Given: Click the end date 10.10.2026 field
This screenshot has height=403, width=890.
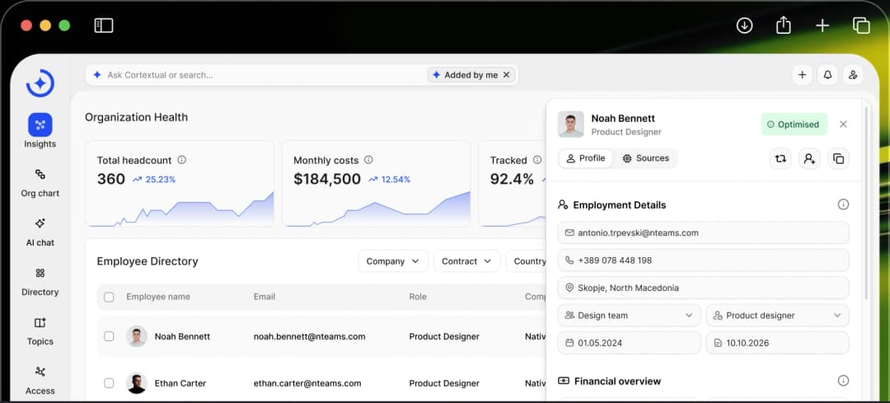Looking at the screenshot, I should [x=778, y=343].
